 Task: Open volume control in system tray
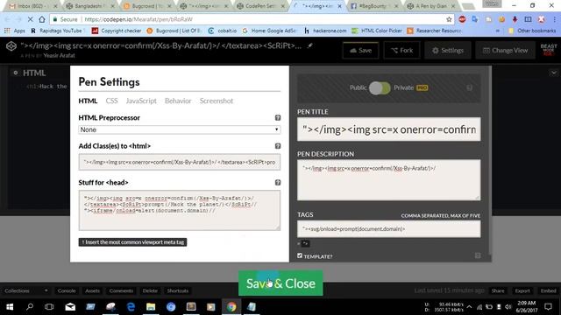coord(508,307)
